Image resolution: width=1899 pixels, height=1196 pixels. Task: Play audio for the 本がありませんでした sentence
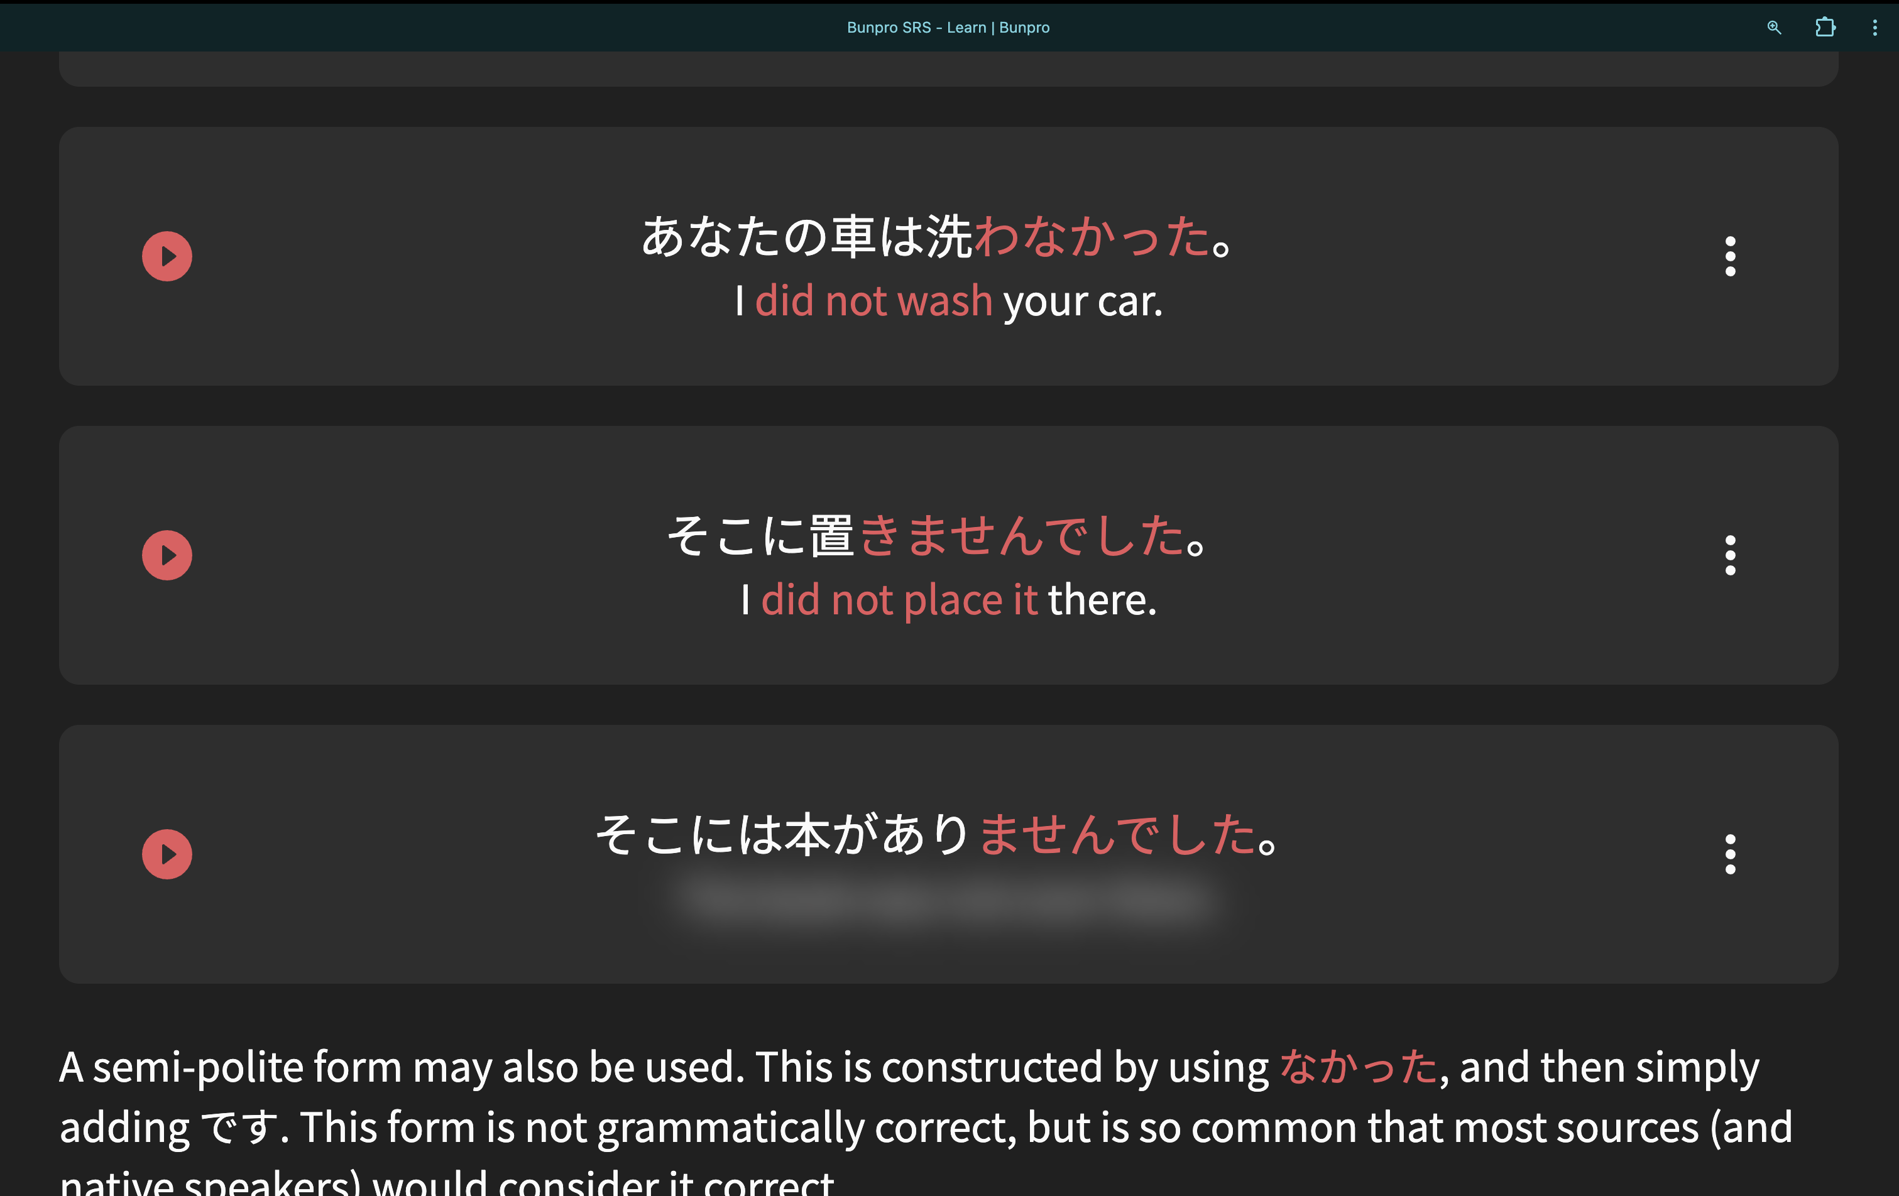point(167,854)
